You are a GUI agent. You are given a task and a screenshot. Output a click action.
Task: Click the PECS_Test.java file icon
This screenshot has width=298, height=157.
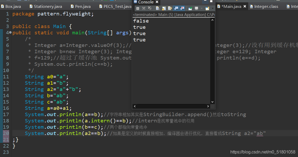click(x=101, y=7)
